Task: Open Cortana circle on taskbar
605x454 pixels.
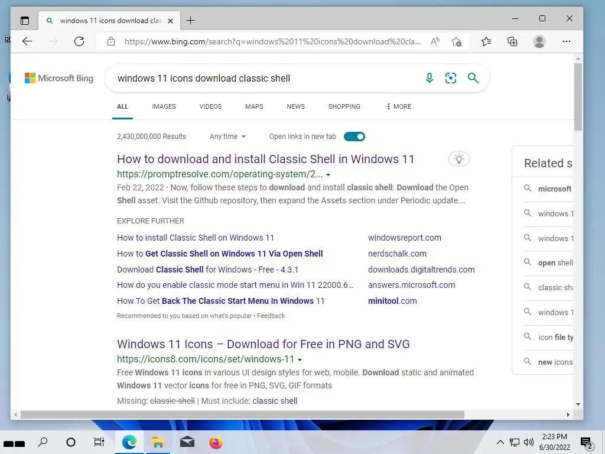Action: coord(71,442)
